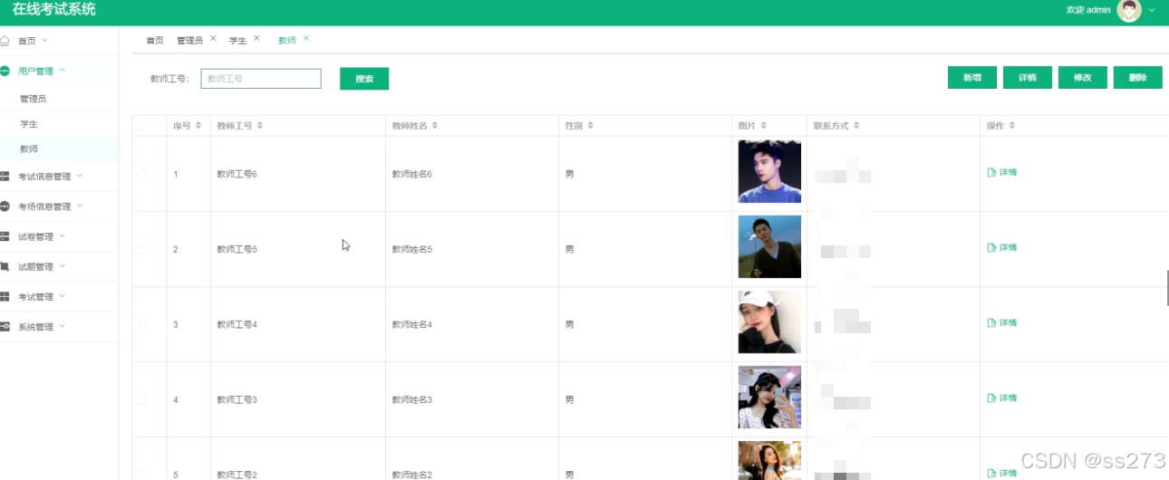1169x480 pixels.
Task: Close the 学生 tab with its X
Action: coord(256,38)
